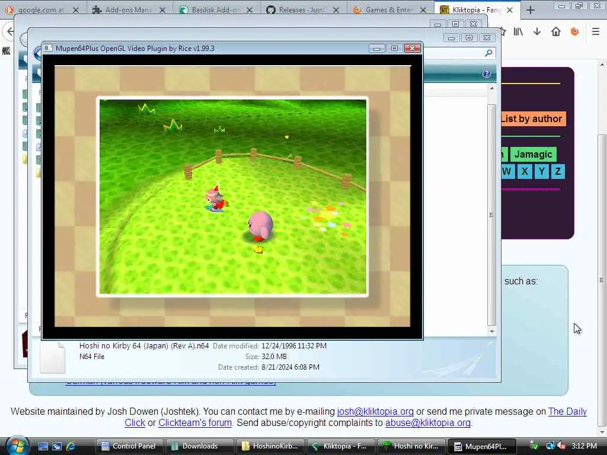Viewport: 607px width, 455px height.
Task: Open a new browser tab with plus
Action: pos(531,10)
